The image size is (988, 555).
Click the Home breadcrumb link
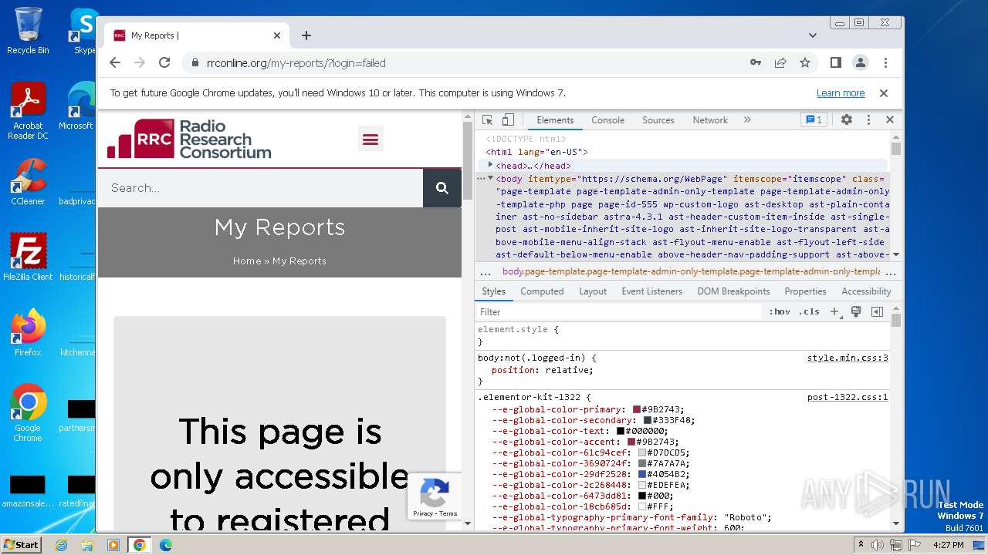(x=247, y=261)
